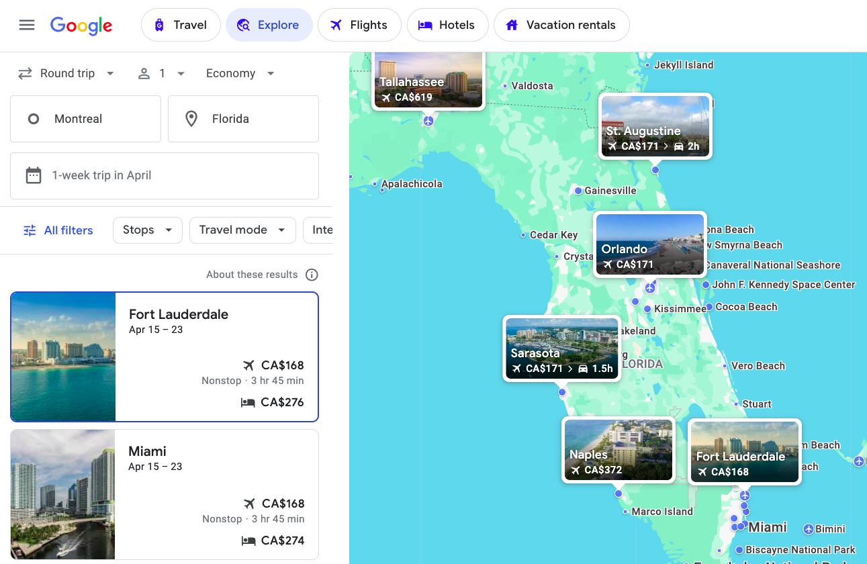
Task: Click the info icon beside About these results
Action: click(x=312, y=275)
